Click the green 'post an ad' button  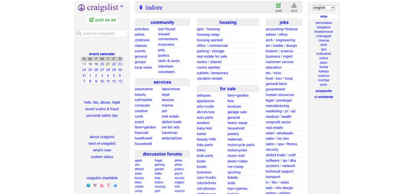point(102,20)
